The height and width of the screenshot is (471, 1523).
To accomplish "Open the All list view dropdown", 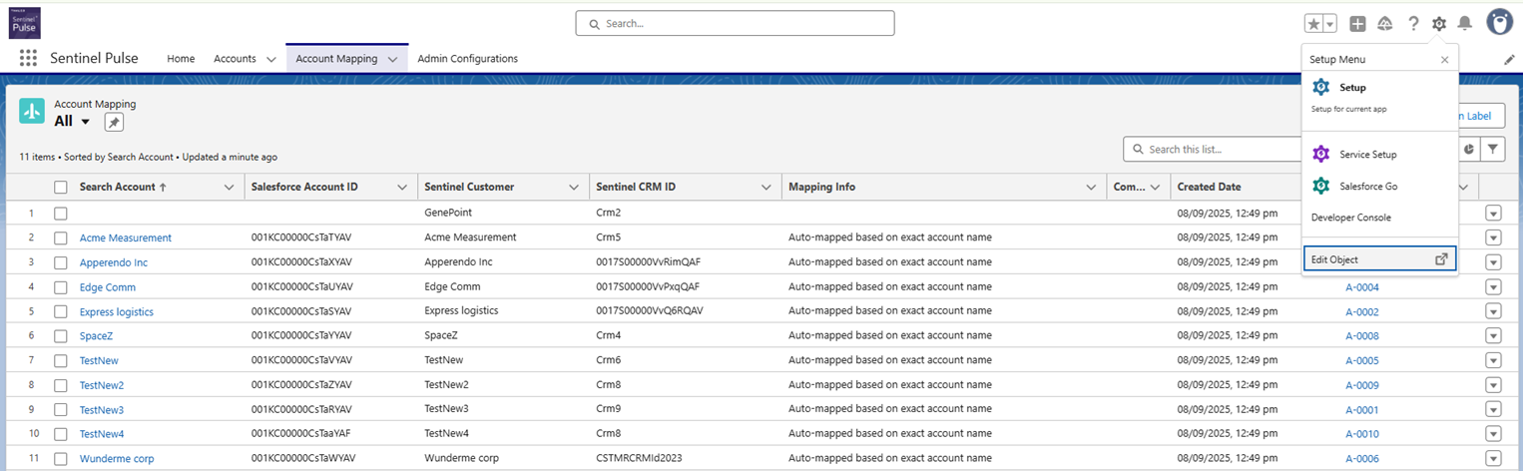I will click(x=85, y=122).
